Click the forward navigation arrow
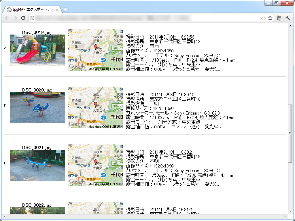The width and height of the screenshot is (295, 221). coord(15,18)
